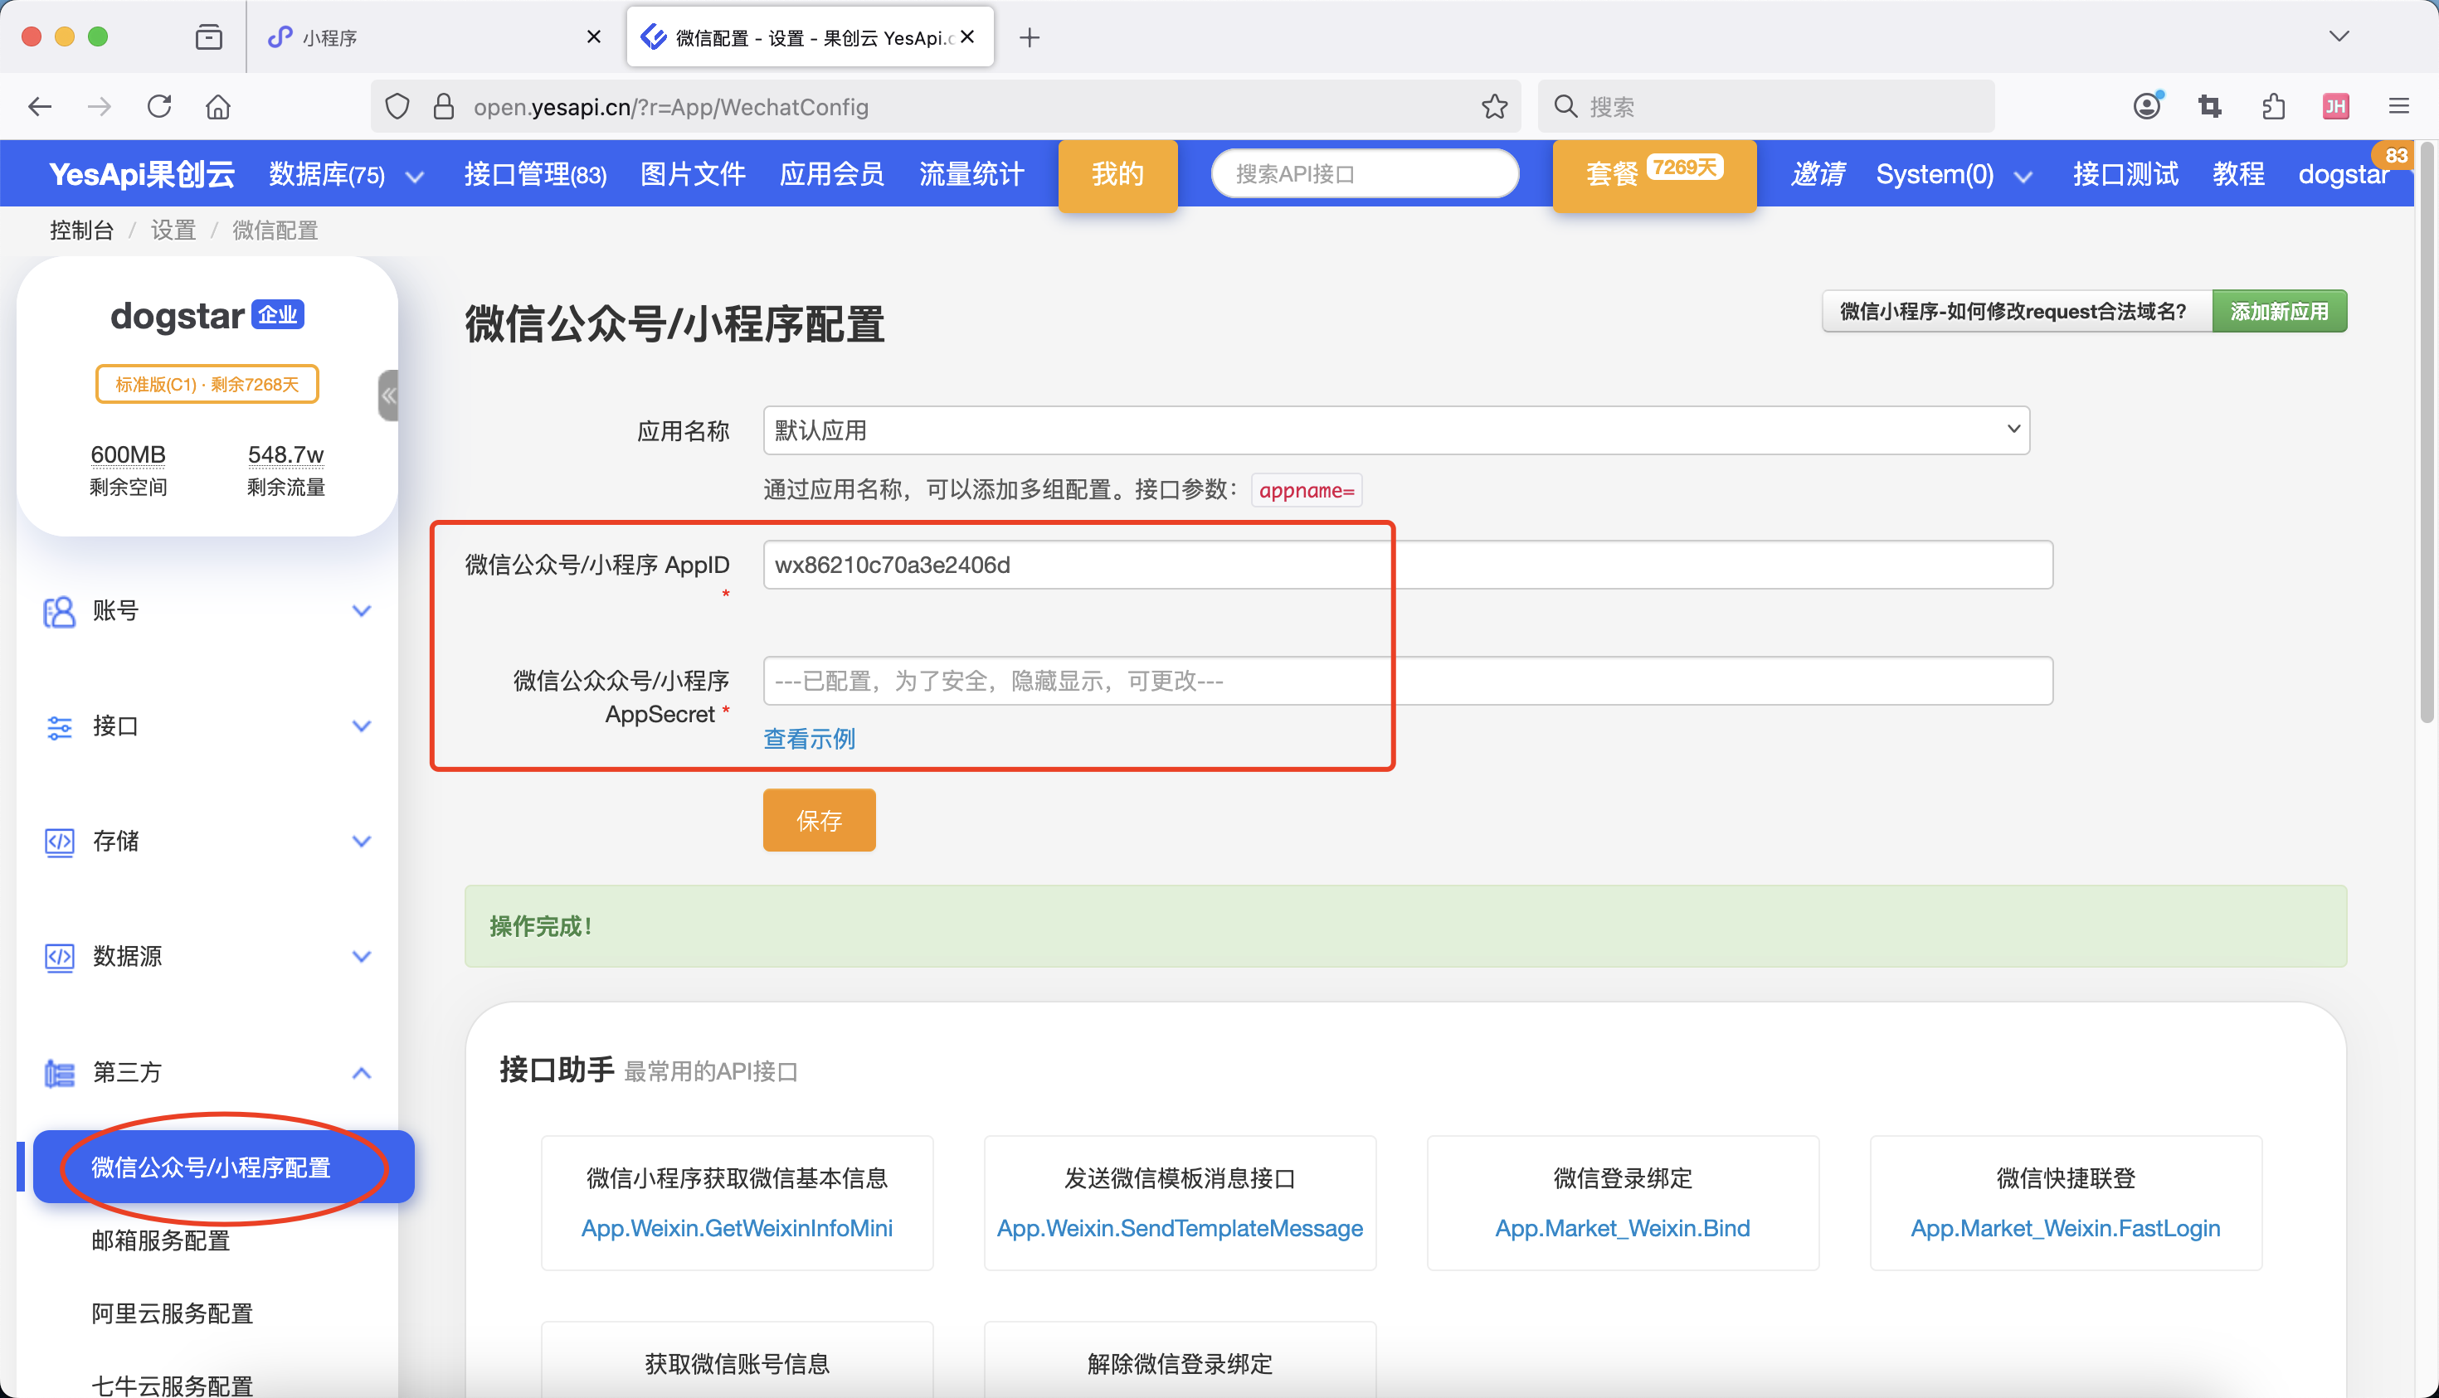Bookmark page with the star icon
This screenshot has width=2439, height=1398.
pos(1494,107)
